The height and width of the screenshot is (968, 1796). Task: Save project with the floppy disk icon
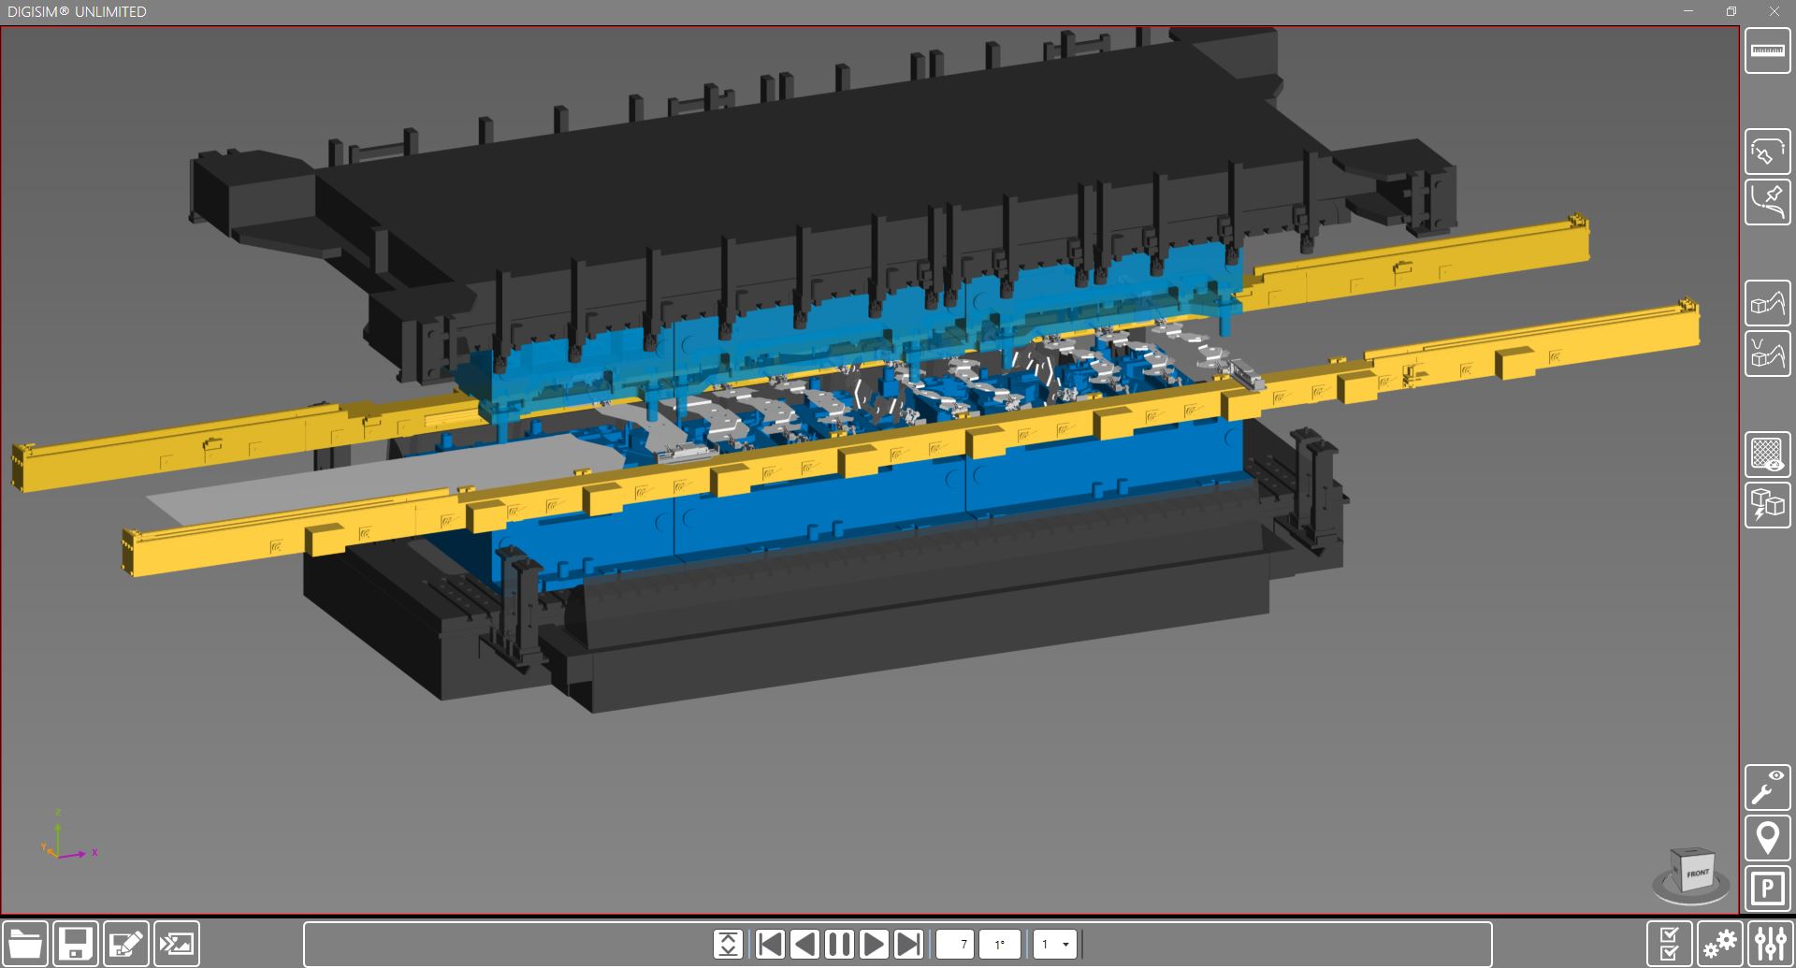tap(76, 944)
